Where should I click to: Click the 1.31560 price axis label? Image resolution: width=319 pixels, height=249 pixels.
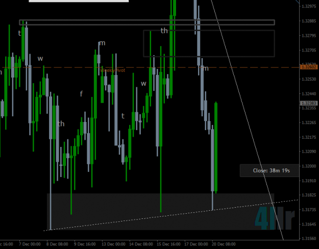[x=309, y=238]
